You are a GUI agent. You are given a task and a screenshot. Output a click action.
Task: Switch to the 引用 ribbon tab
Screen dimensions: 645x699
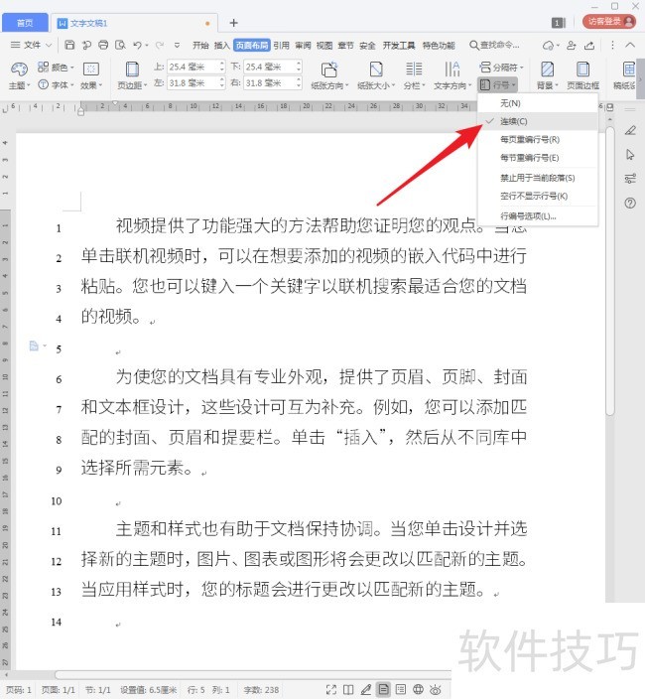(281, 45)
